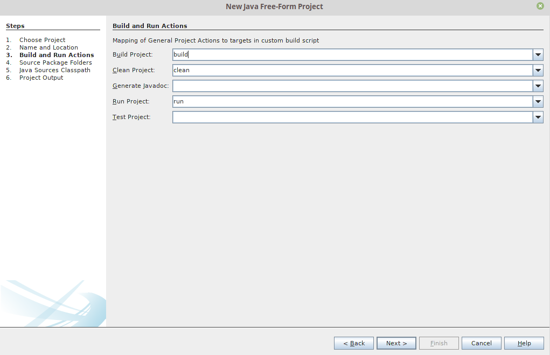This screenshot has height=355, width=550.
Task: Select the Project Output step
Action: point(41,78)
